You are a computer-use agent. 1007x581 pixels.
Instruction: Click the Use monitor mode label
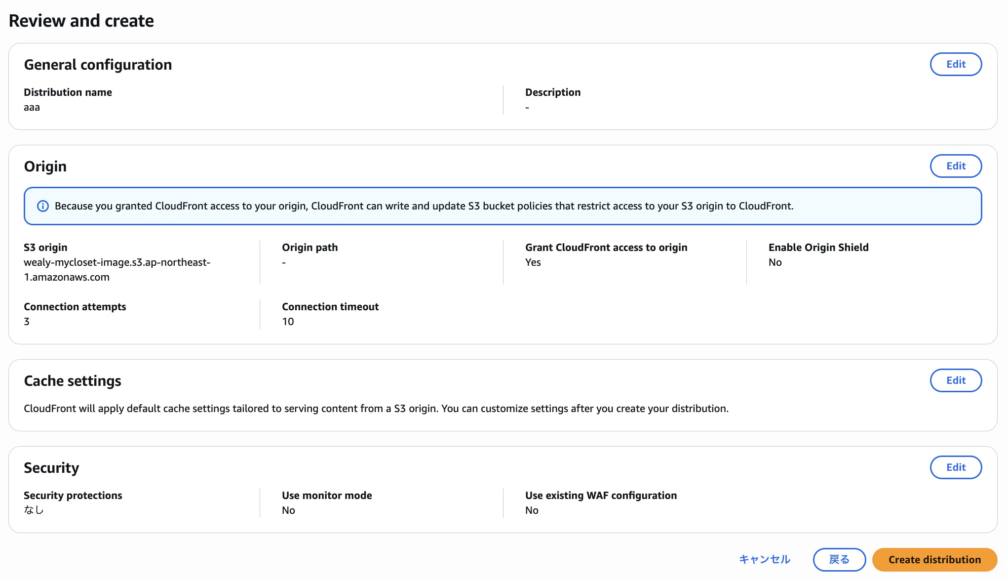327,496
